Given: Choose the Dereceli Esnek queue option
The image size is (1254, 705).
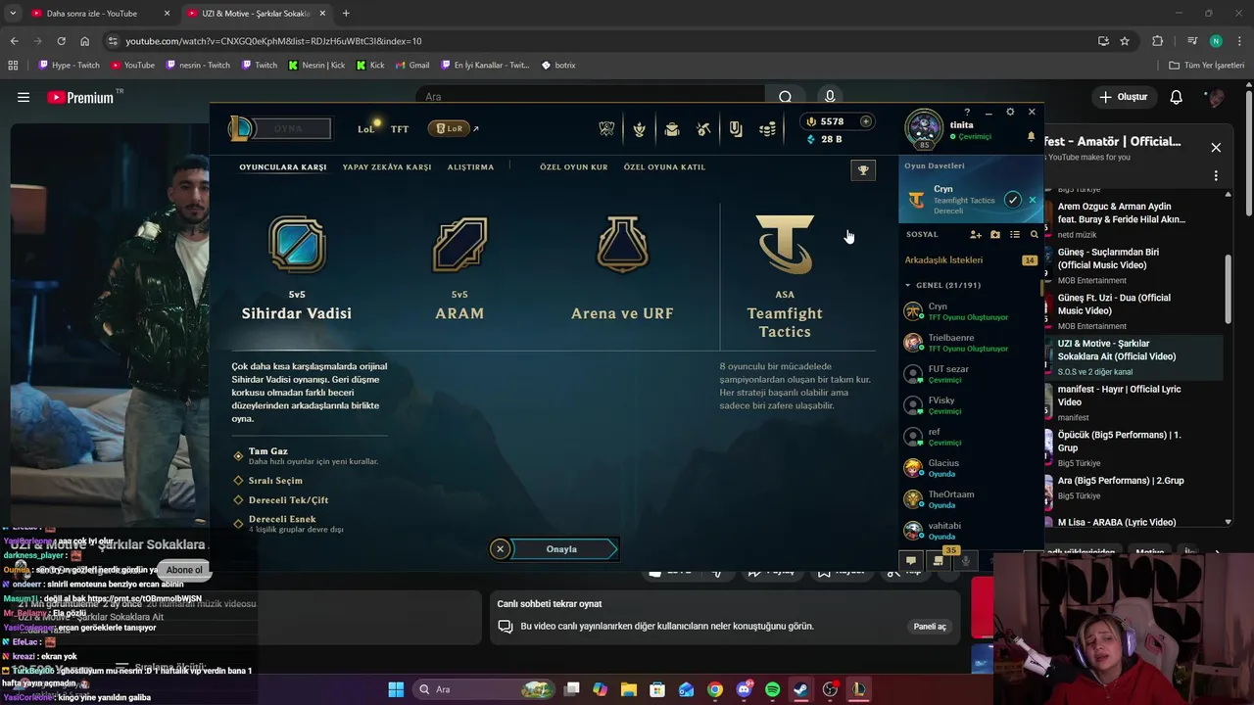Looking at the screenshot, I should click(x=288, y=523).
